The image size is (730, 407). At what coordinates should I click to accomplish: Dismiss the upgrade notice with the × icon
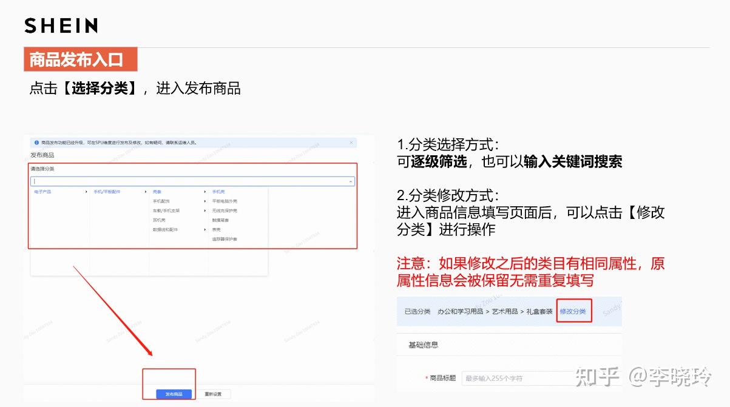click(x=351, y=143)
